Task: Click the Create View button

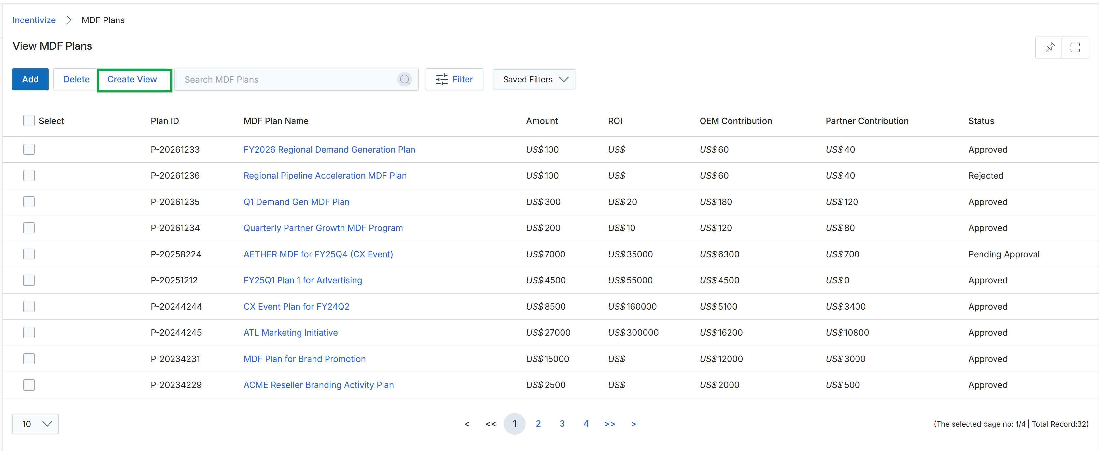Action: click(132, 79)
